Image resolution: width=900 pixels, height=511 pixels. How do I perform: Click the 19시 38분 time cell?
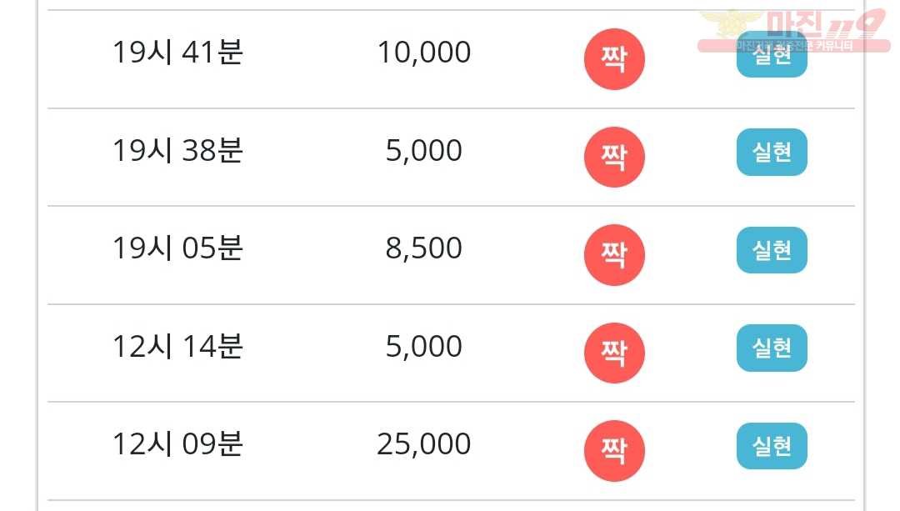pos(178,150)
